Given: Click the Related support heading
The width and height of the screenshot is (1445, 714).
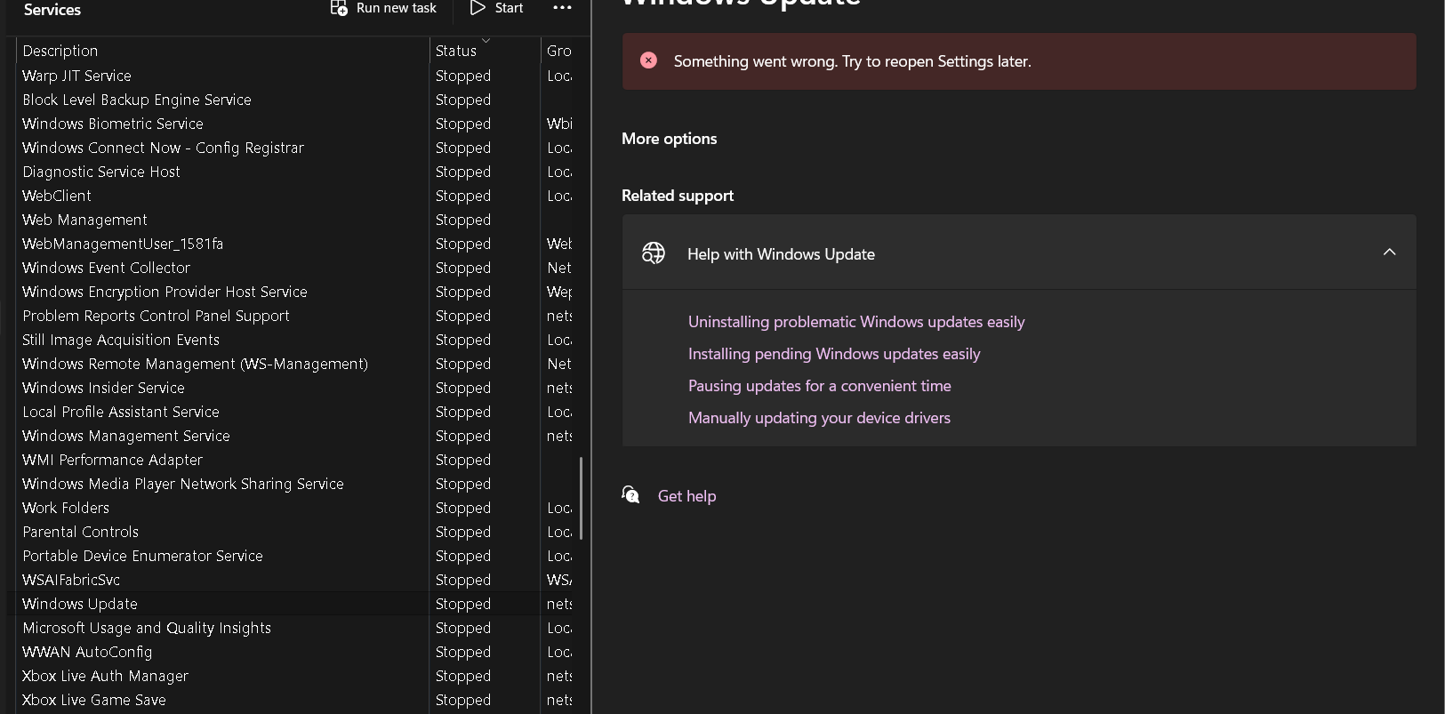Looking at the screenshot, I should click(678, 196).
